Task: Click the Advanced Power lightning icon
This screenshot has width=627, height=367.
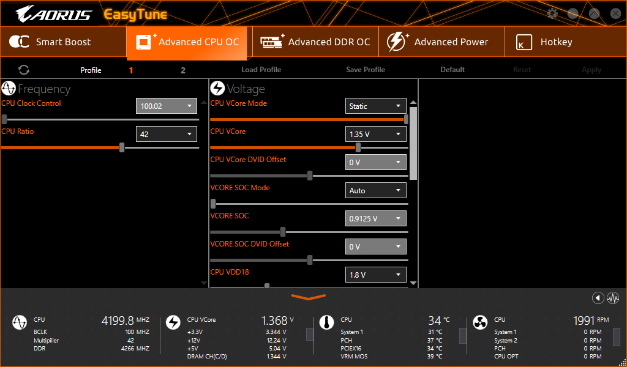Action: [x=397, y=42]
